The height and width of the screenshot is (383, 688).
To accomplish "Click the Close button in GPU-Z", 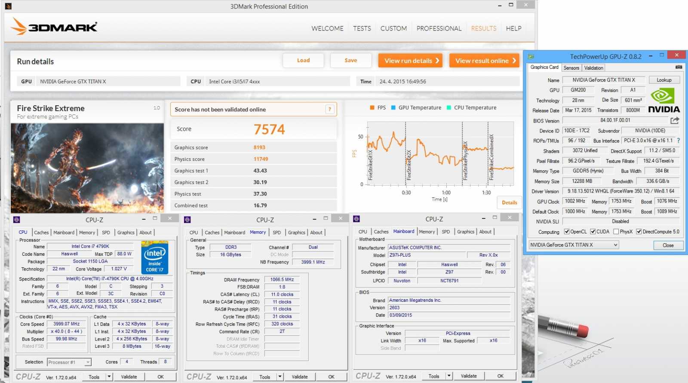I will click(668, 245).
